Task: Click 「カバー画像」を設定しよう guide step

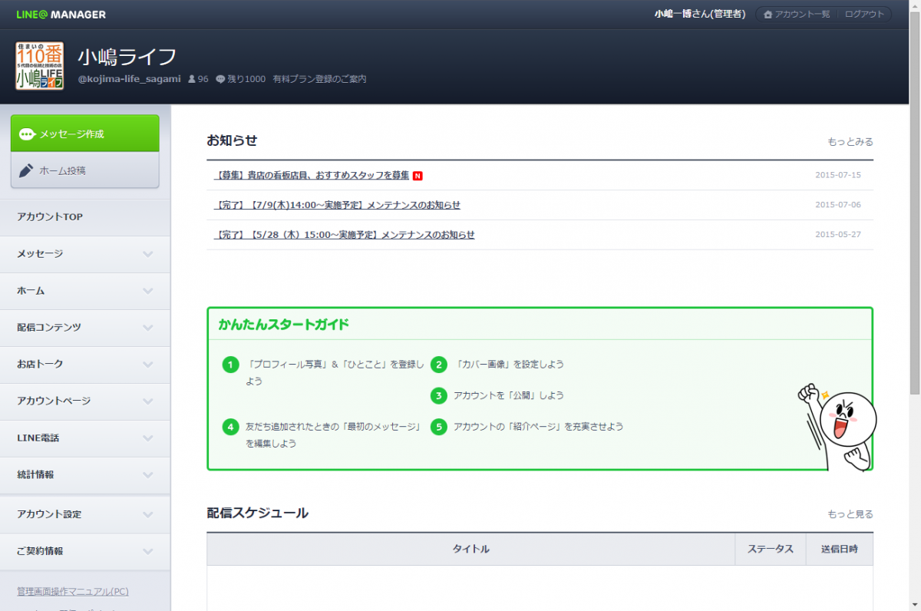Action: (509, 365)
